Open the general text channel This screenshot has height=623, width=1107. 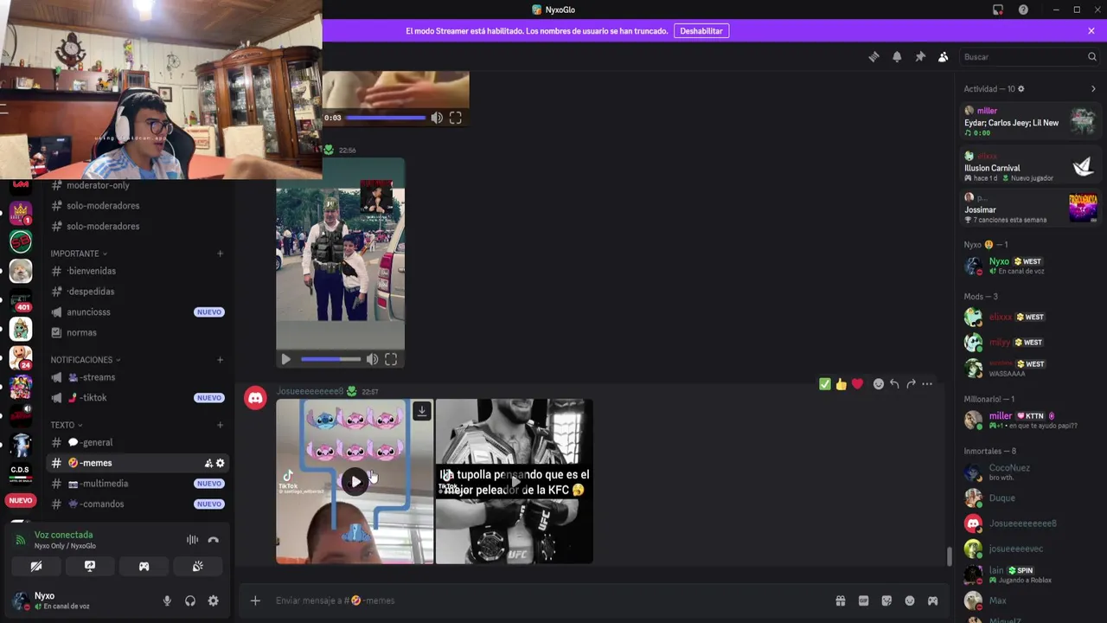(138, 442)
